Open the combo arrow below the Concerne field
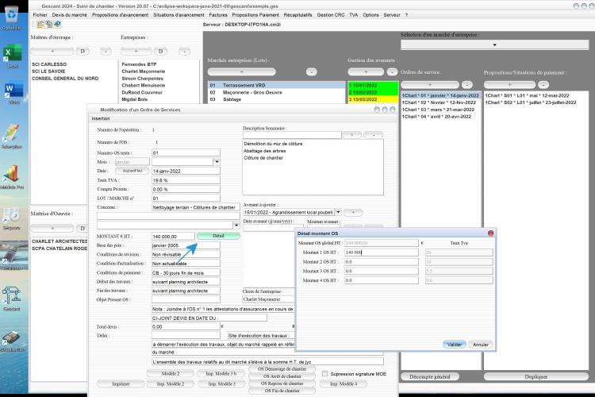595x397 pixels. 236,225
